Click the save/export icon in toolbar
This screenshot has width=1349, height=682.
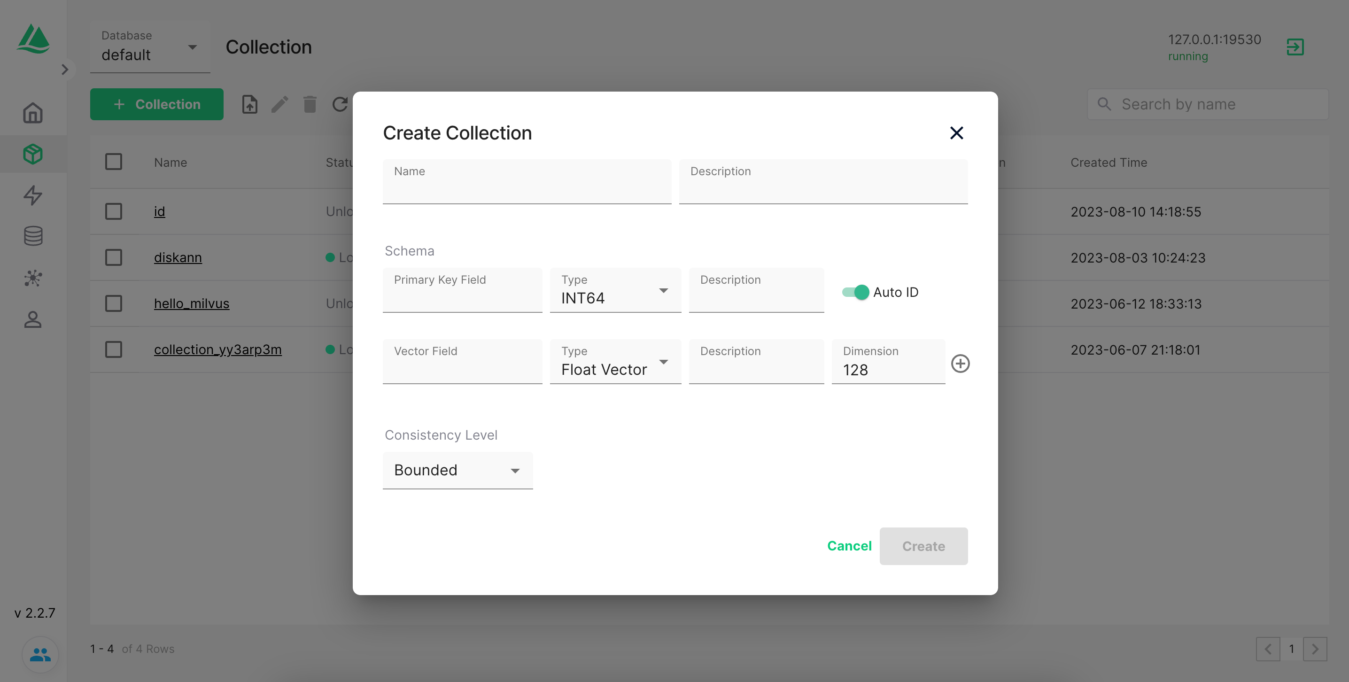(x=249, y=103)
